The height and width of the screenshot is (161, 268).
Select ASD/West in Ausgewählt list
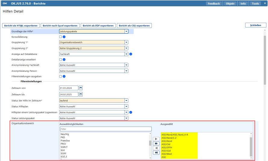tap(167, 154)
